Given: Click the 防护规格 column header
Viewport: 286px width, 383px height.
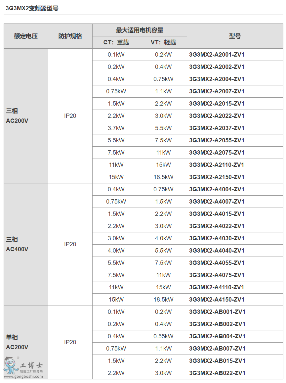Looking at the screenshot, I should (x=70, y=36).
